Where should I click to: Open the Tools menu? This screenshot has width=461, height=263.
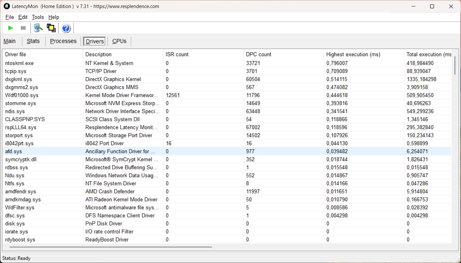tap(38, 17)
